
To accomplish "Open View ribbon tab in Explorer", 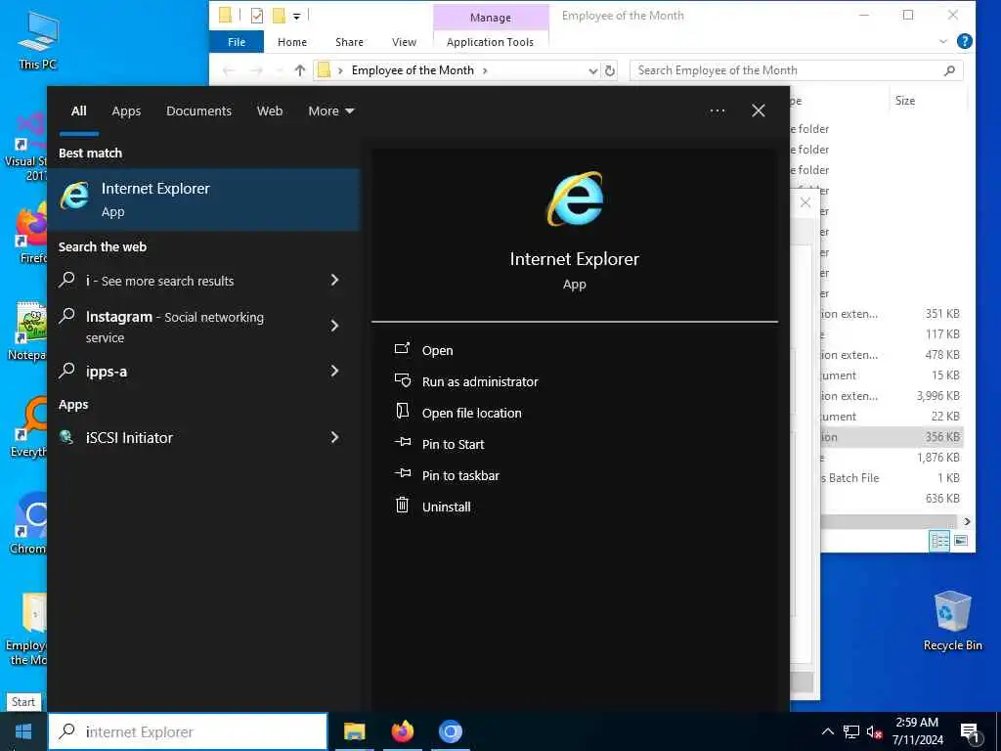I will (x=404, y=41).
